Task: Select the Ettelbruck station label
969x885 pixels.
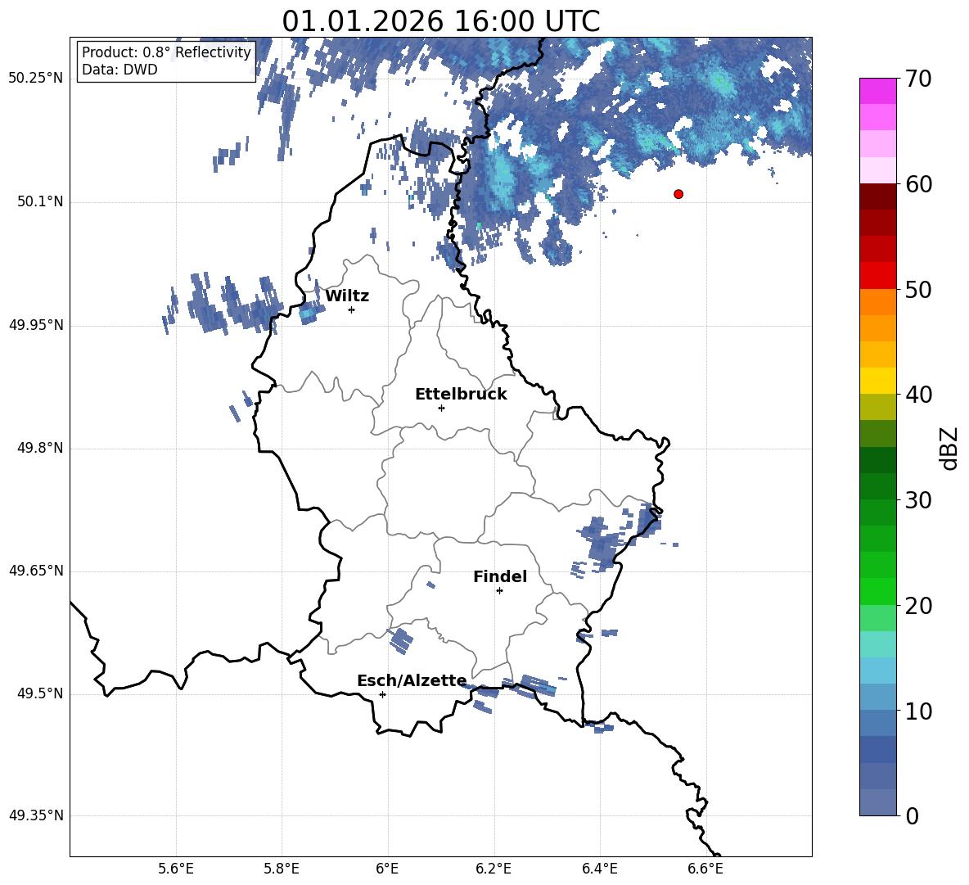Action: point(461,395)
